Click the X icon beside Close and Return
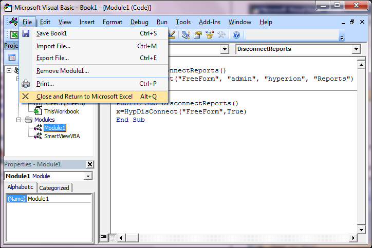 point(25,96)
